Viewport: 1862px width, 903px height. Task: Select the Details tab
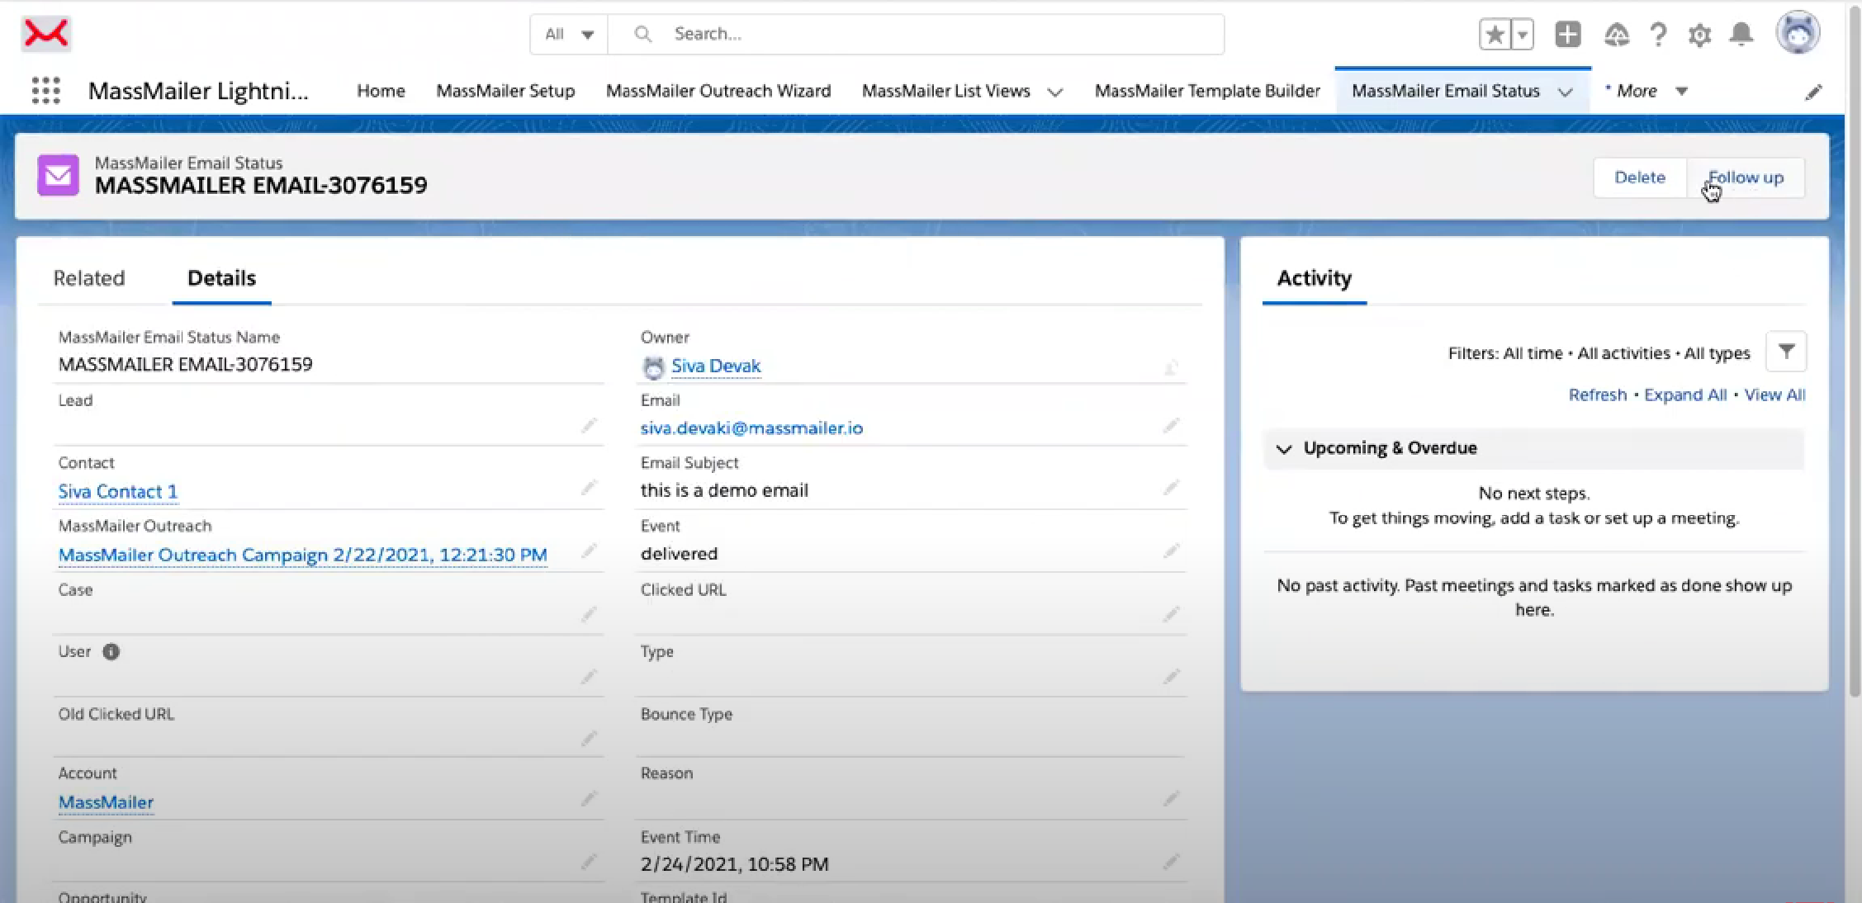[221, 278]
